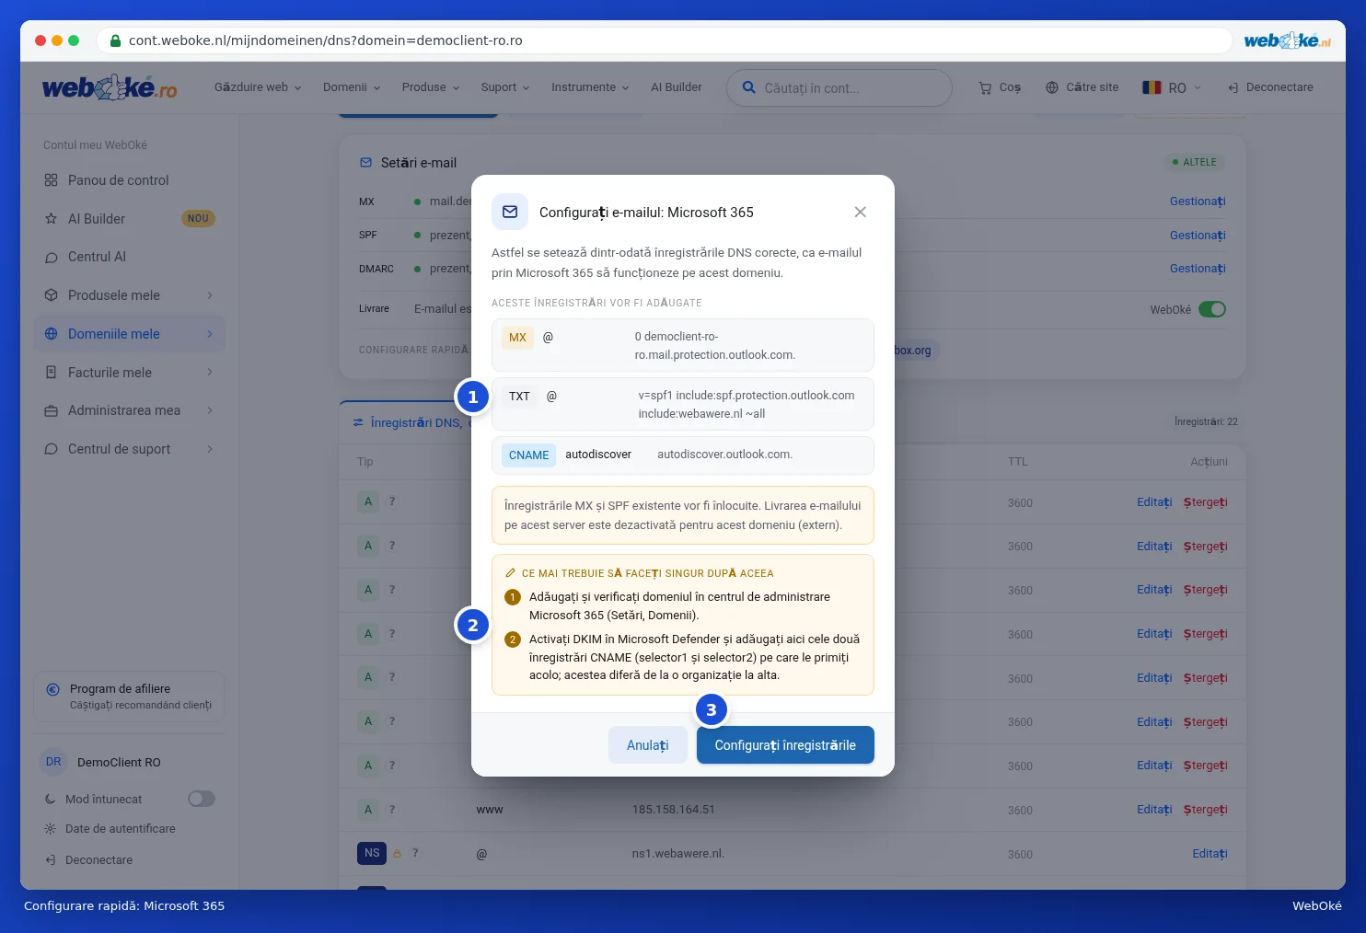The height and width of the screenshot is (933, 1366).
Task: Open the Produse top menu
Action: click(x=431, y=87)
